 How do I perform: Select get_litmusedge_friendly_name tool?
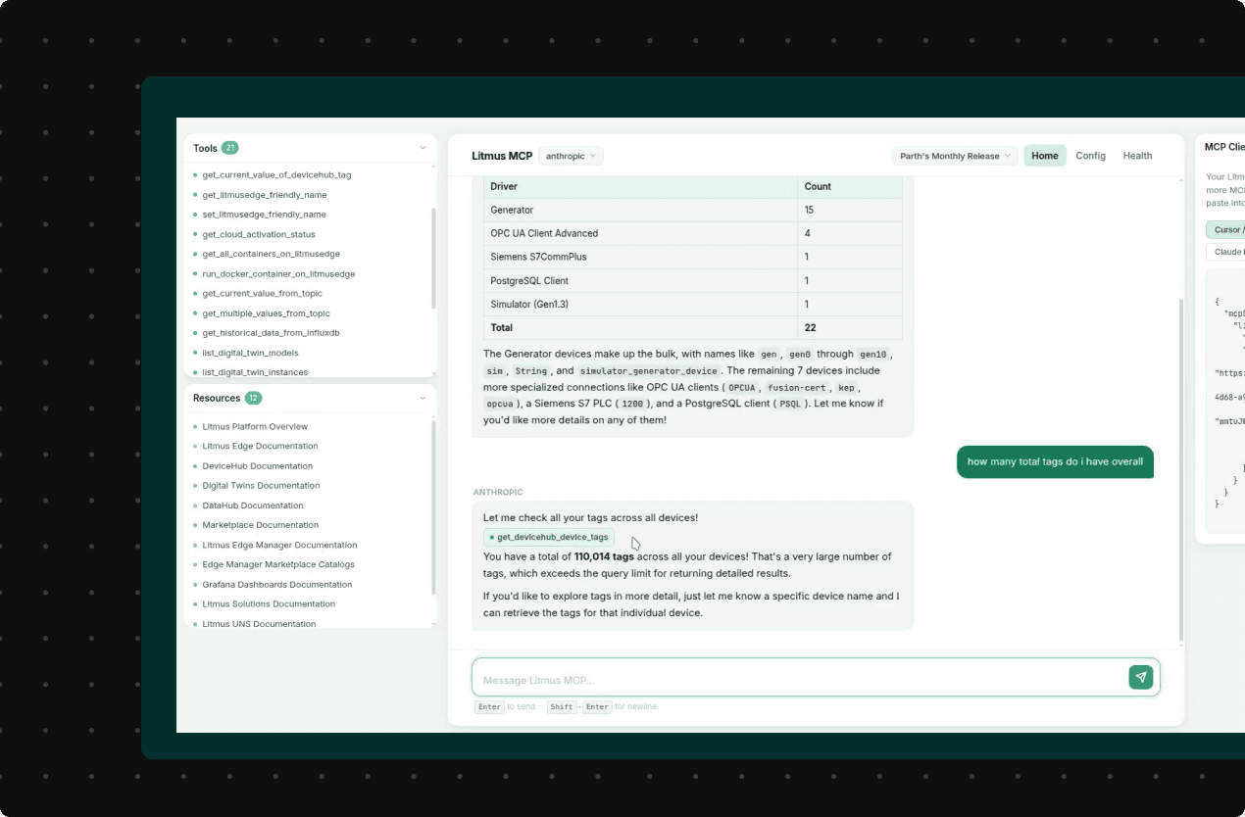pos(265,195)
